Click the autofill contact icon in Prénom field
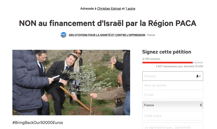217x129 pixels. [198, 76]
